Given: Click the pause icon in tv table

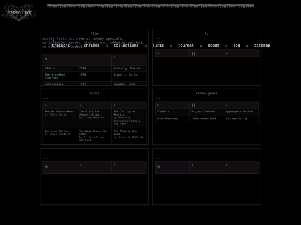Looking at the screenshot, I should (x=193, y=53).
